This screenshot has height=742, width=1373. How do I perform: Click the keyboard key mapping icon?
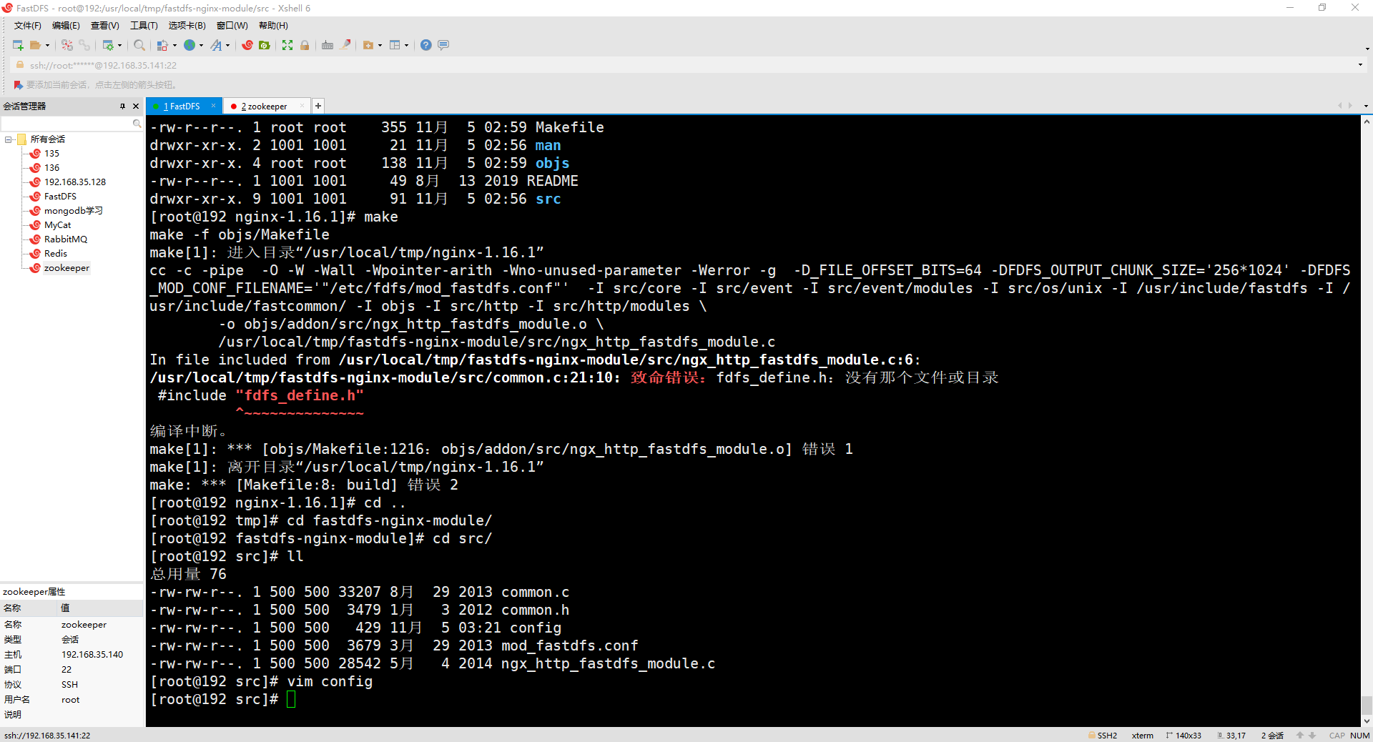tap(328, 45)
